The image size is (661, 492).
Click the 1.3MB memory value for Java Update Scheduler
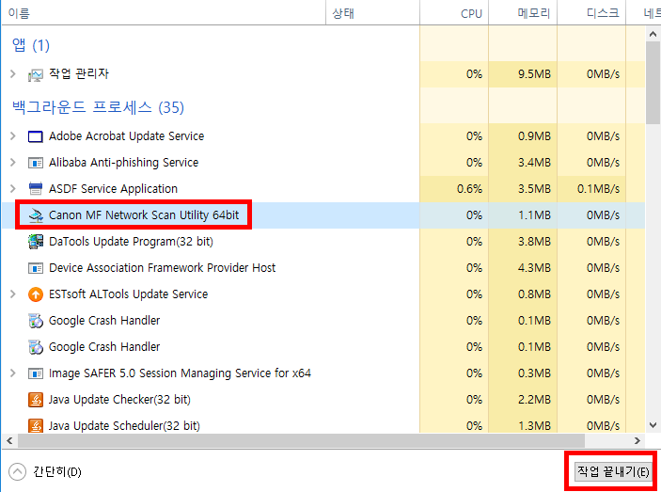534,426
